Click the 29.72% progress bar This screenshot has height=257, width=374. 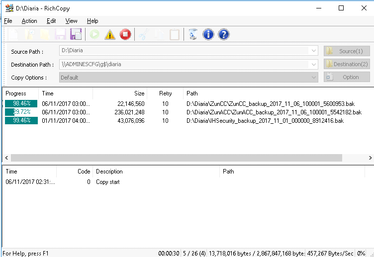tap(21, 112)
